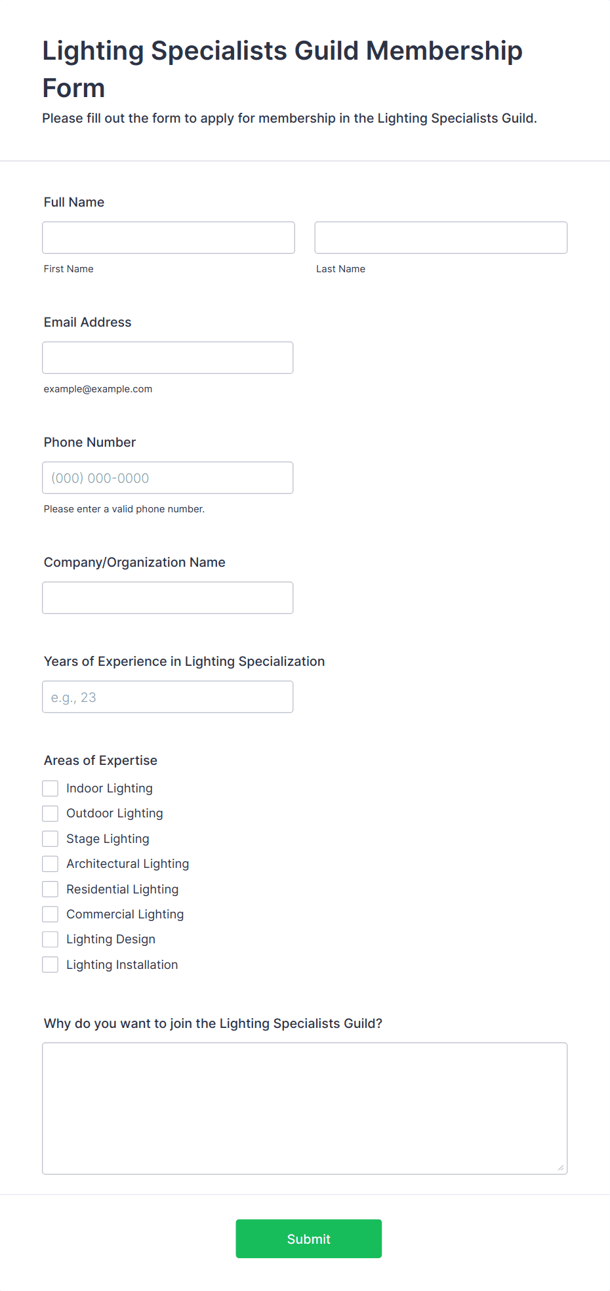The image size is (610, 1291).
Task: Select the Phone Number input box
Action: (x=168, y=478)
